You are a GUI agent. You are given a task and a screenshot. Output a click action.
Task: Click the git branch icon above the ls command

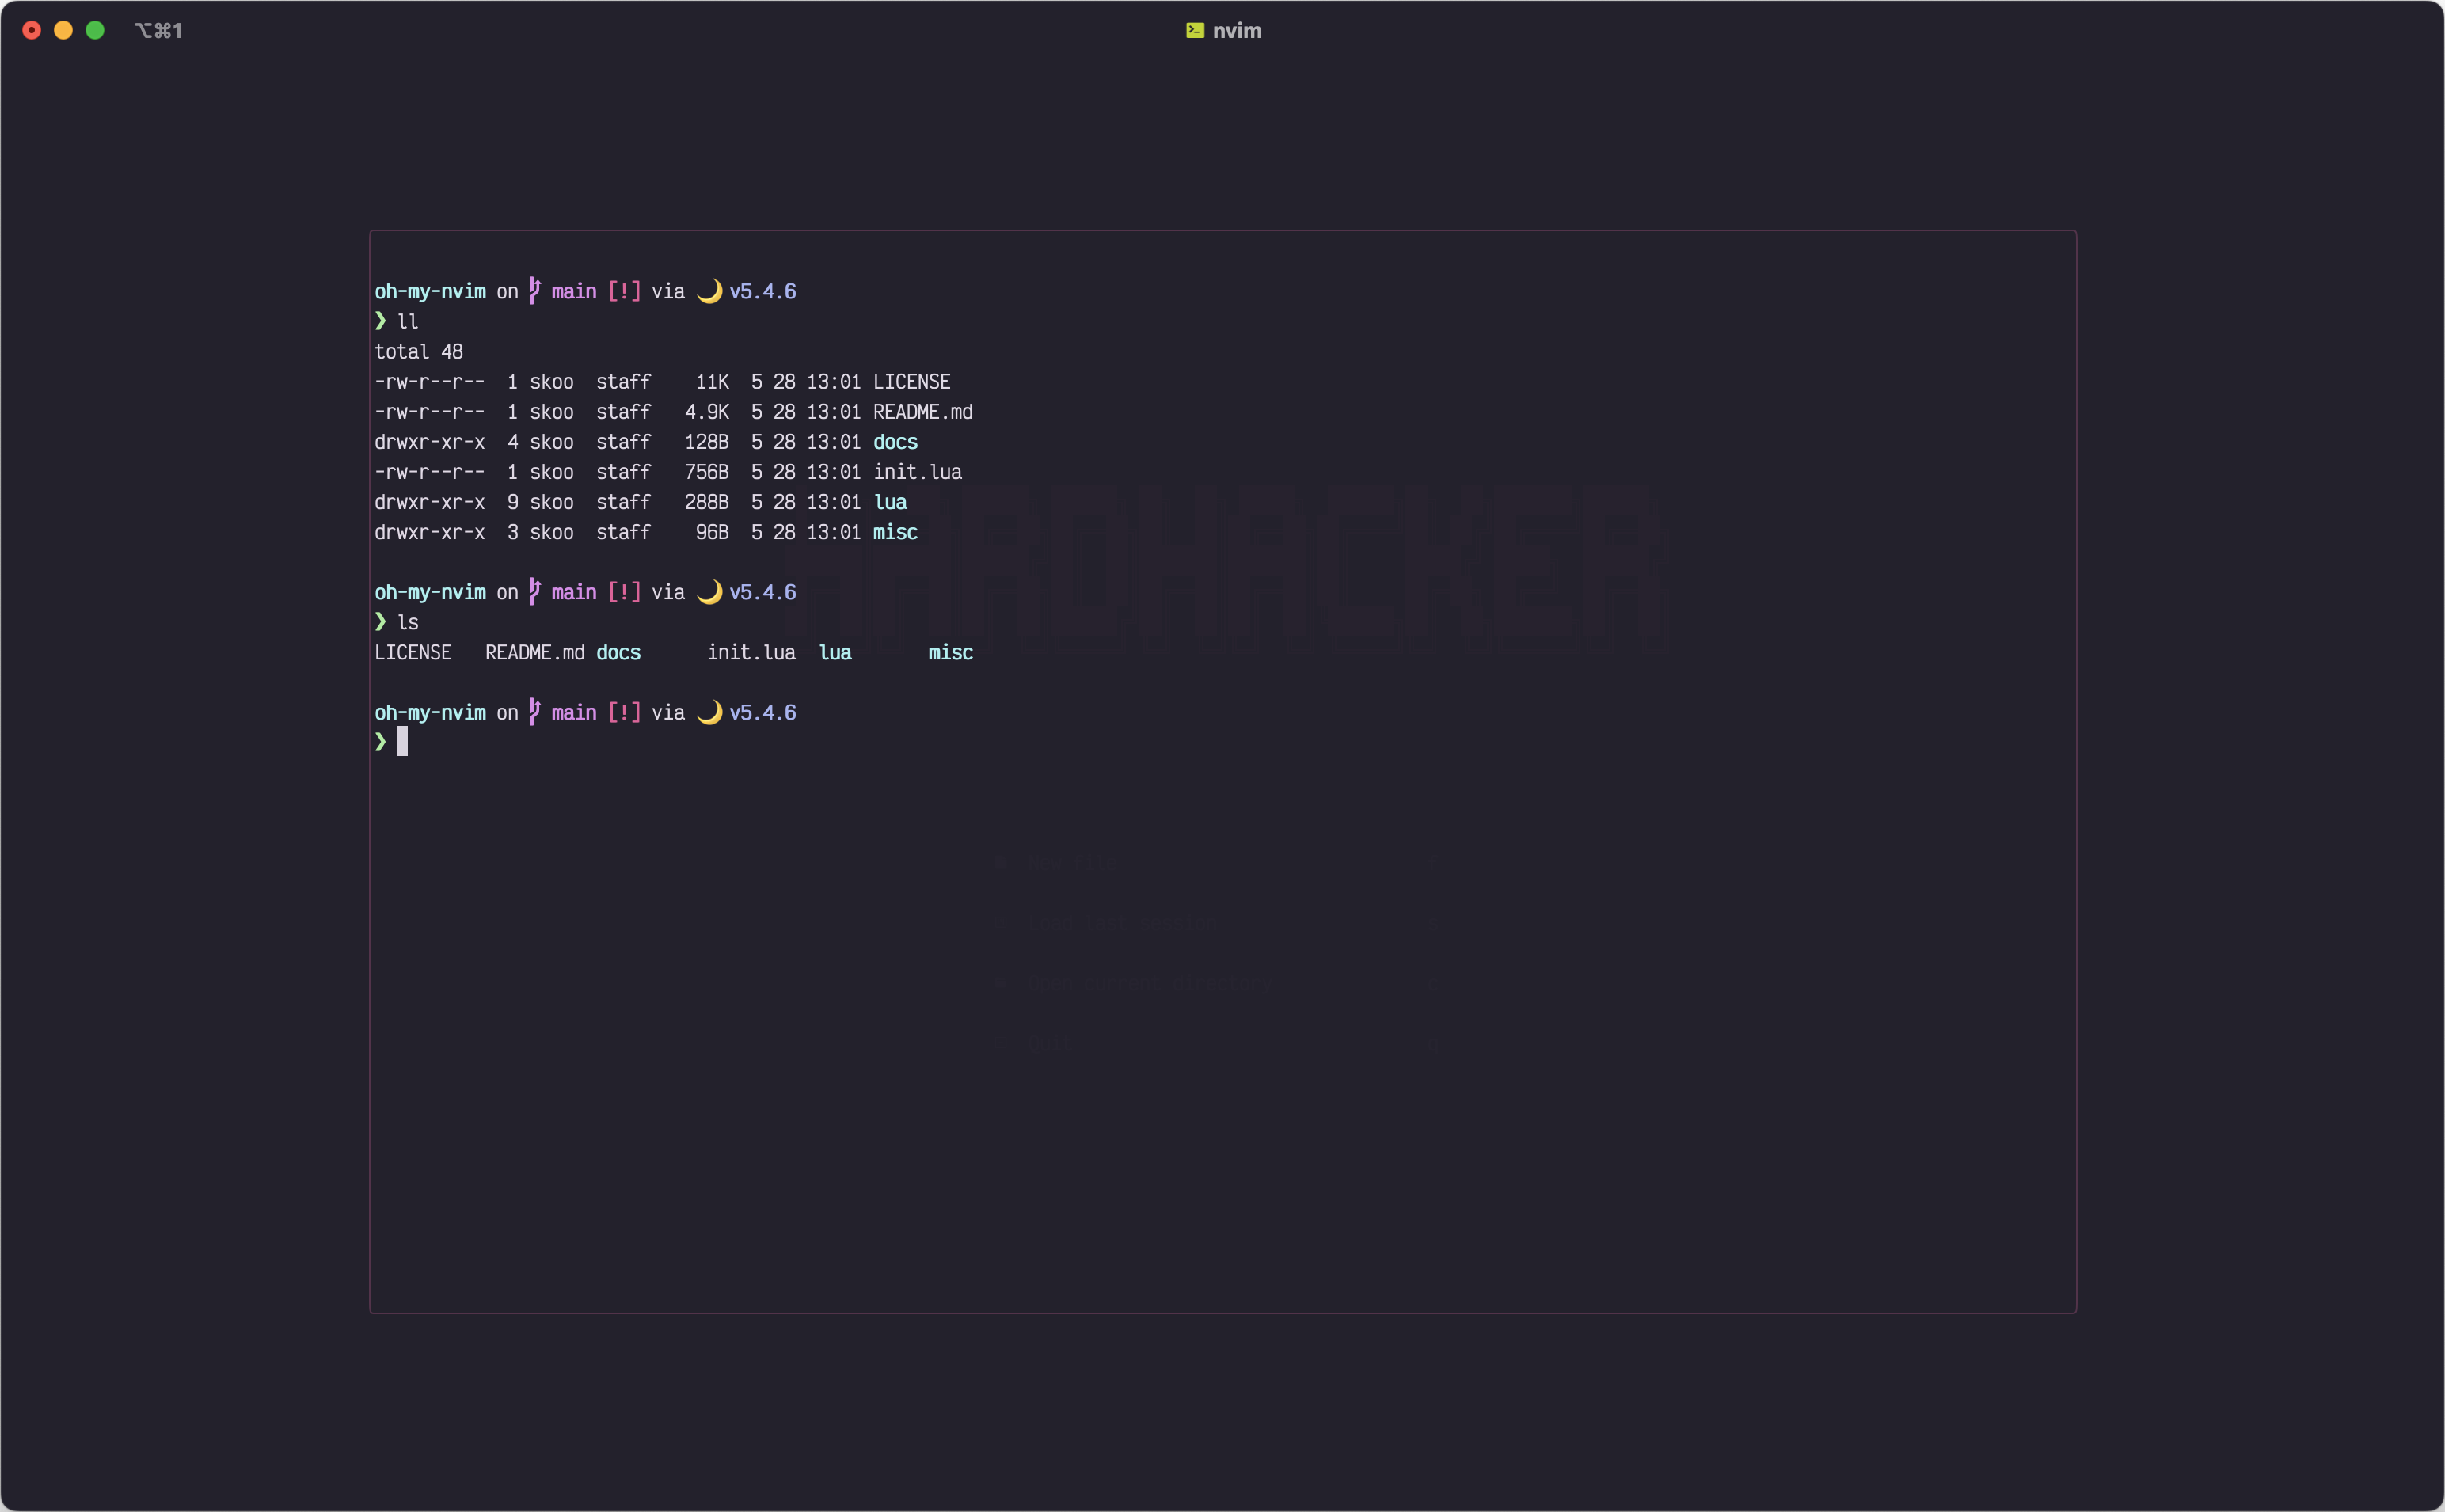tap(534, 592)
